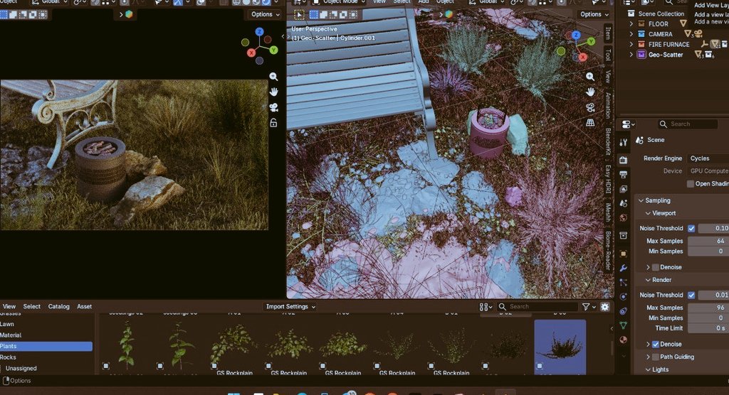
Task: Open asset browser Select menu
Action: [31, 307]
